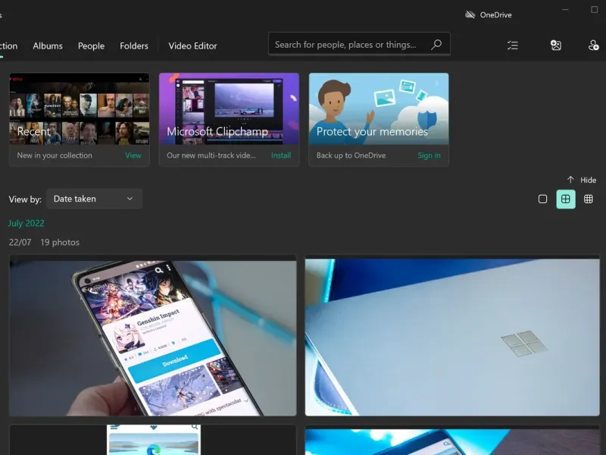Hide the featured cards section
Viewport: 606px width, 455px height.
coord(582,180)
